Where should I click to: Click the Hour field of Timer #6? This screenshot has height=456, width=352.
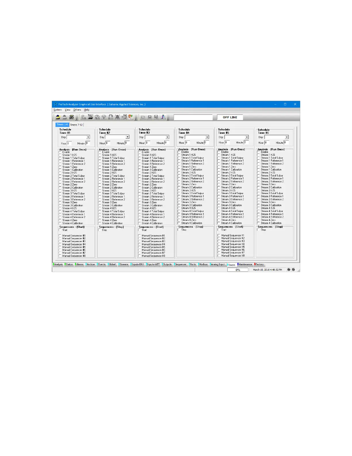click(267, 142)
